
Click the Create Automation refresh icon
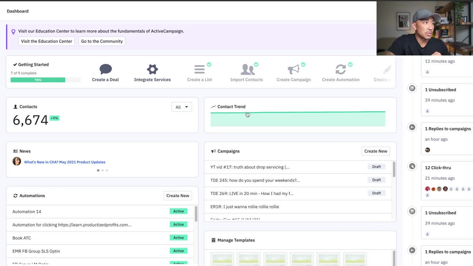341,69
